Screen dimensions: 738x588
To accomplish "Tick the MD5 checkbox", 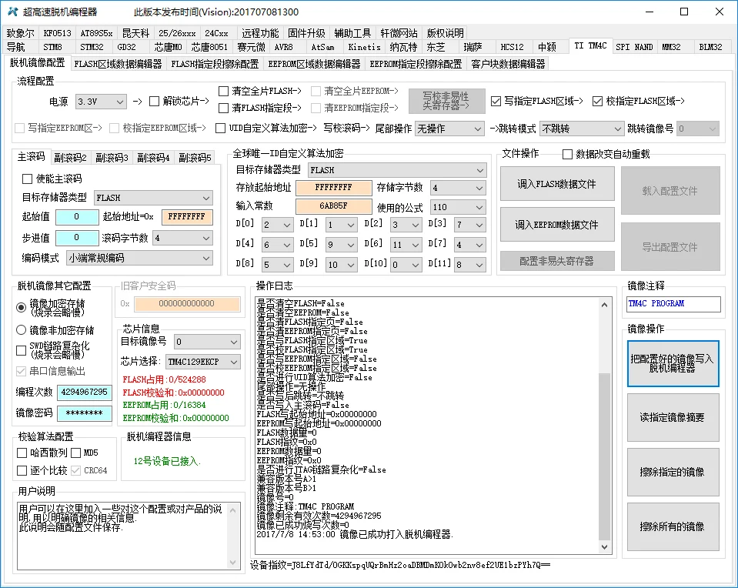I will pos(75,453).
